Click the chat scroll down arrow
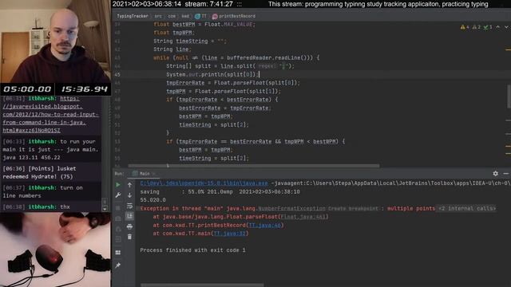The image size is (511, 287). pos(105,209)
